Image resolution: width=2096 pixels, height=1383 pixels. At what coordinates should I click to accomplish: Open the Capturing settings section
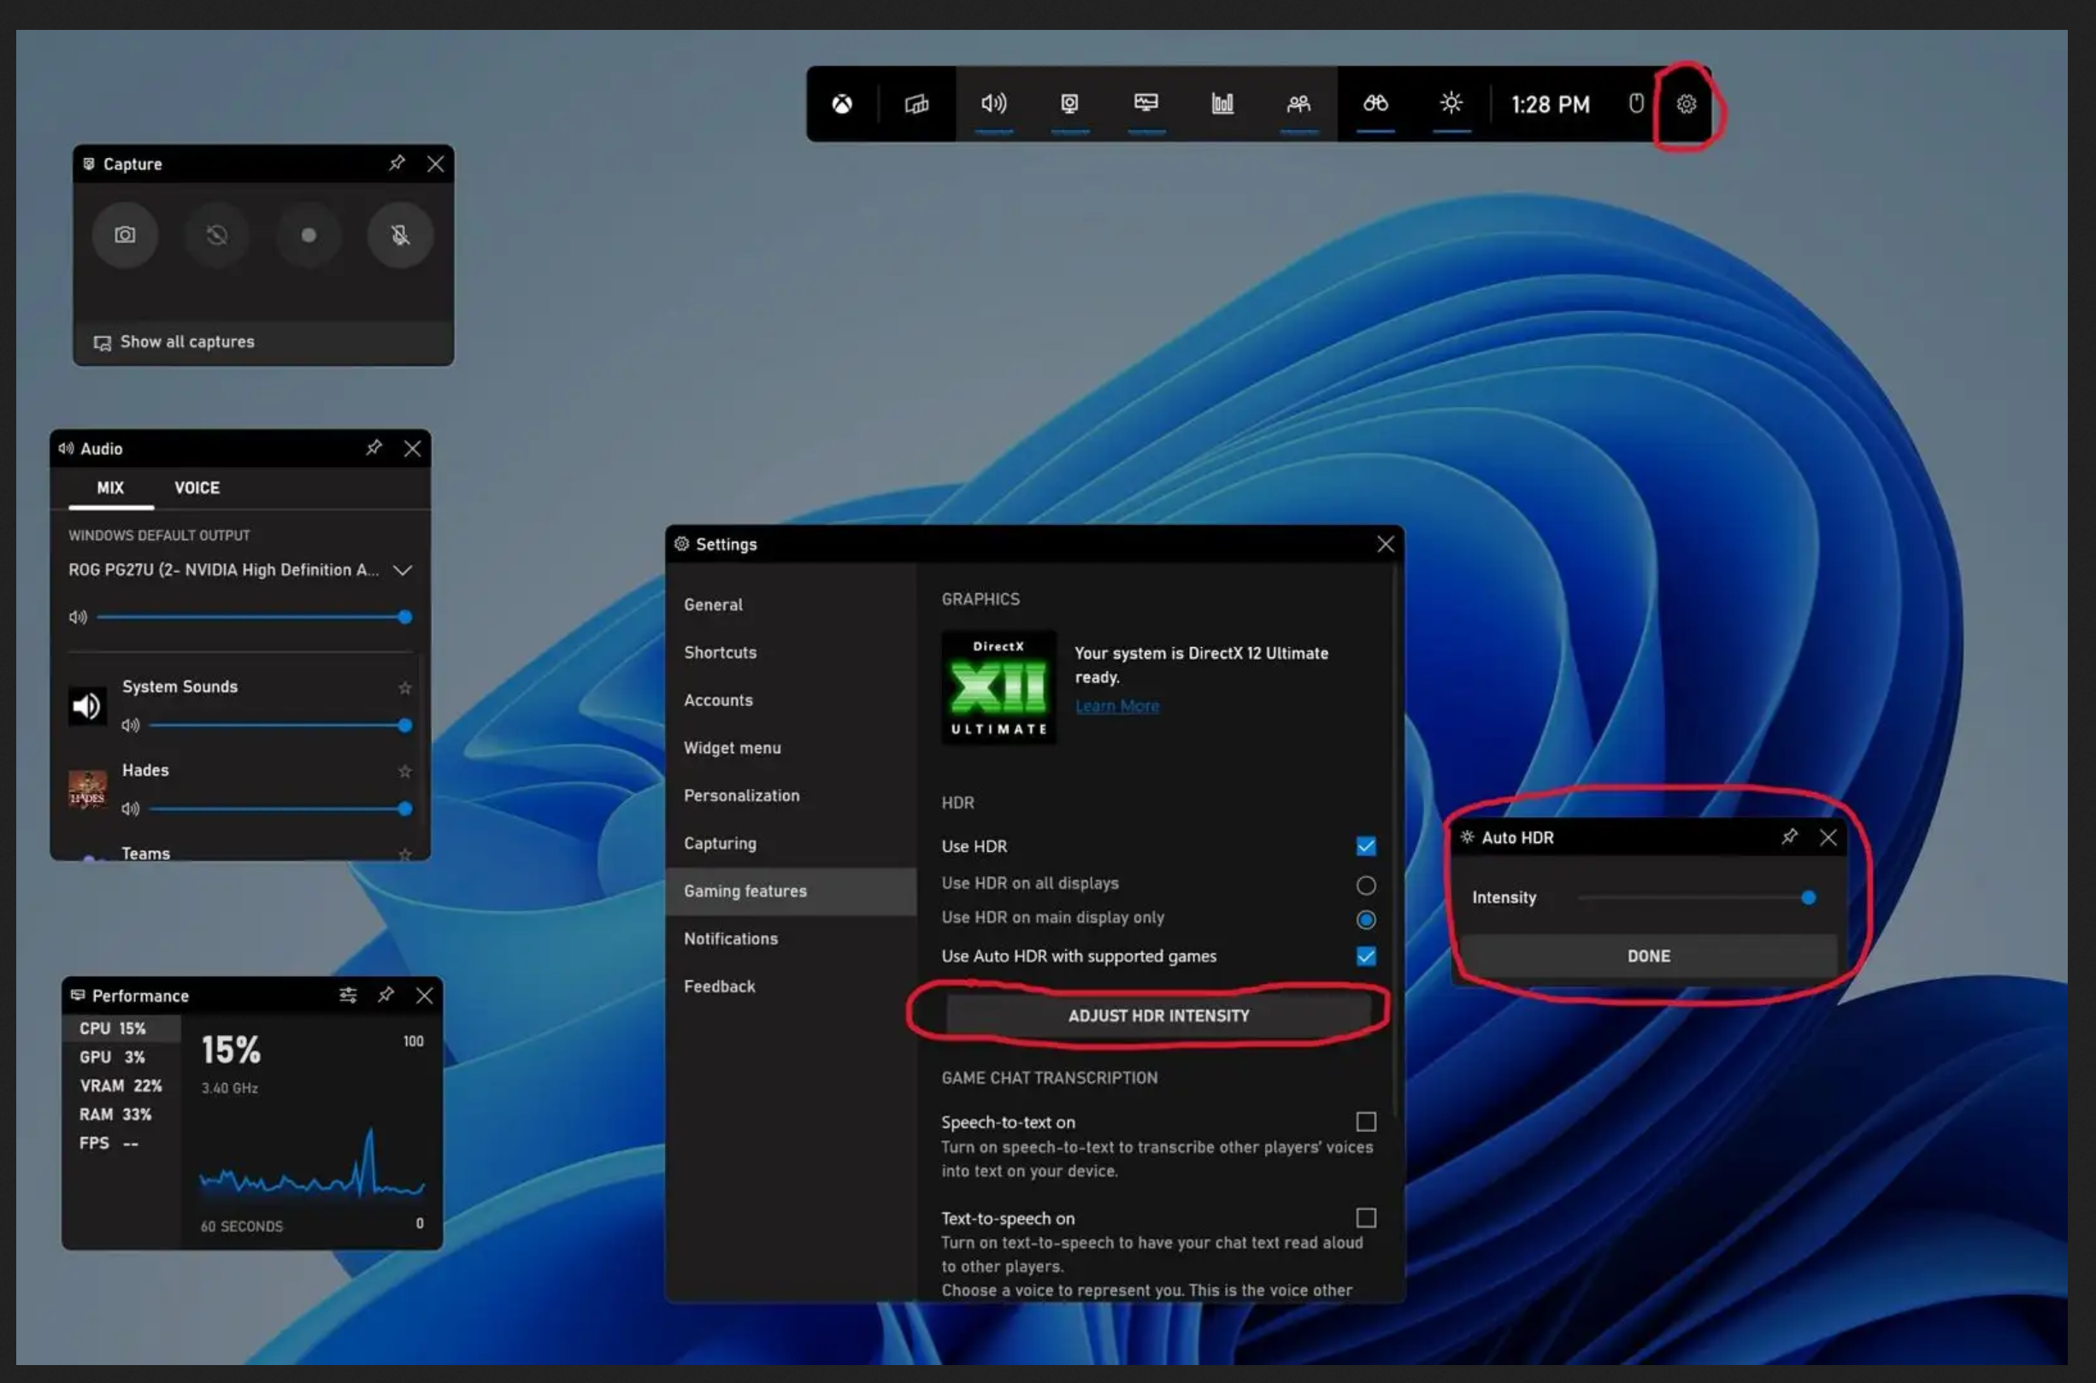(x=720, y=842)
